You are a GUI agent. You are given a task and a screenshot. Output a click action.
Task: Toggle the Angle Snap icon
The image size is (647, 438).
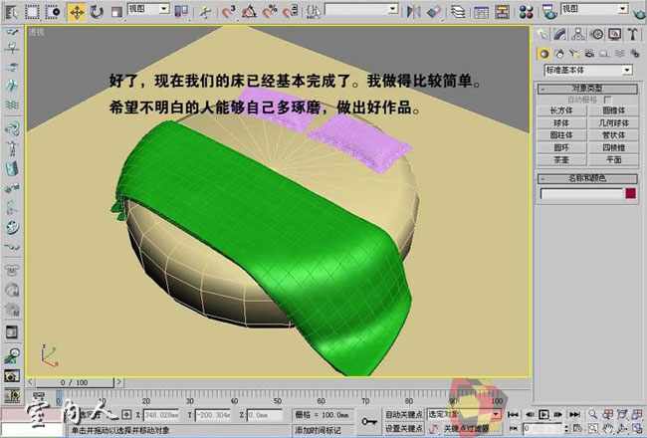249,12
